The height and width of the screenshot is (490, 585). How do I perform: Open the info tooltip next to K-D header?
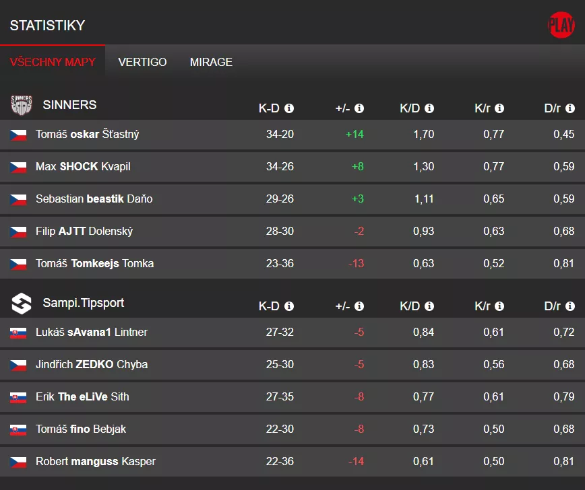point(289,108)
